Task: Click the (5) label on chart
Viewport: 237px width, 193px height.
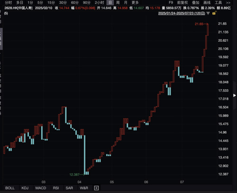Action: click(x=6, y=13)
